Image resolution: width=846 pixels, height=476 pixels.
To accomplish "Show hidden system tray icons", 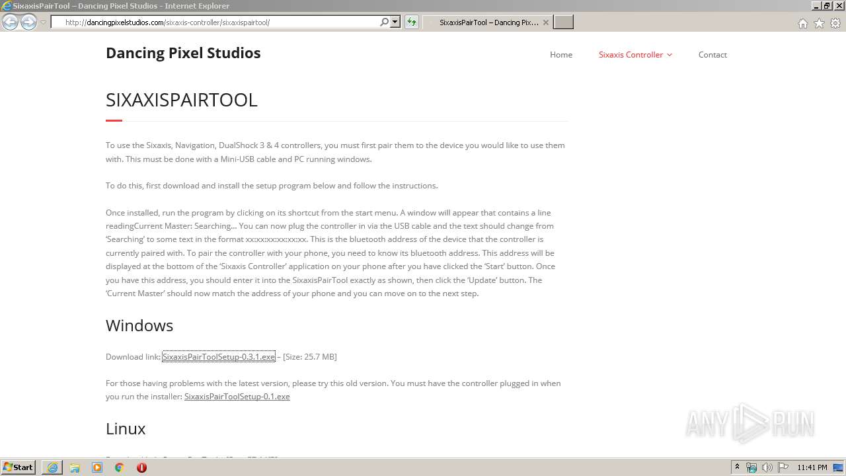I will click(x=737, y=467).
